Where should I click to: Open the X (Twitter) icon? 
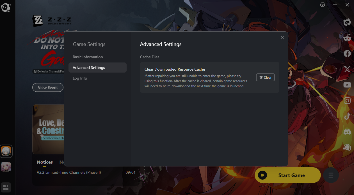(347, 69)
